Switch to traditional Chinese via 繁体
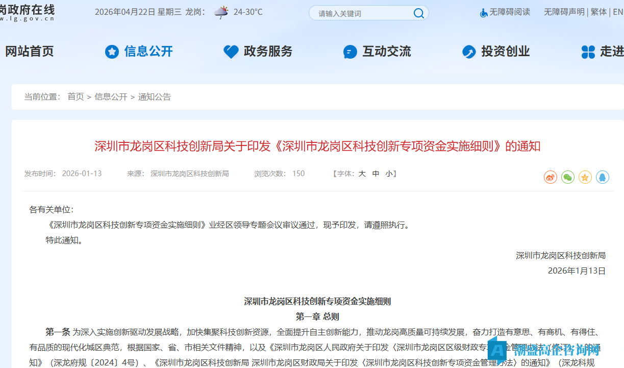This screenshot has width=624, height=368. pyautogui.click(x=598, y=12)
